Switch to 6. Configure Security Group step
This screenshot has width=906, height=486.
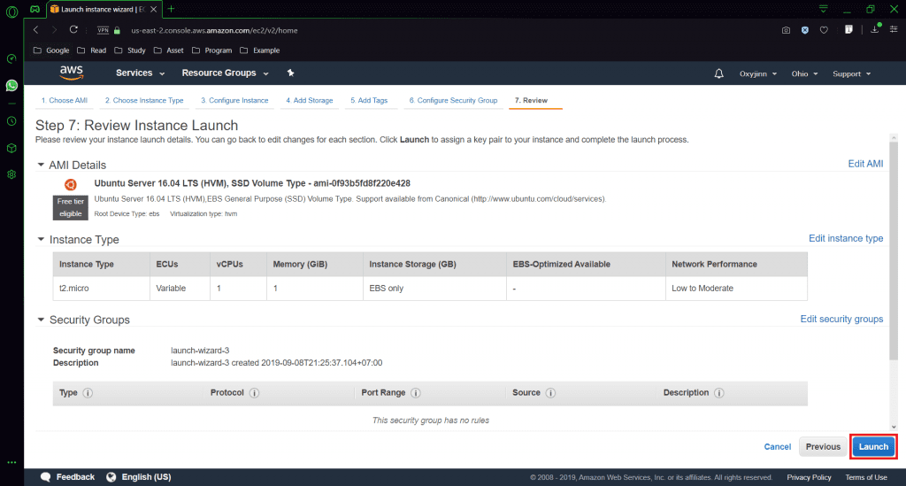[452, 101]
